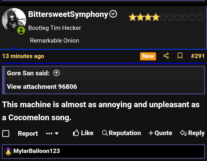
Task: Tick the post selection checkbox
Action: pos(6,133)
